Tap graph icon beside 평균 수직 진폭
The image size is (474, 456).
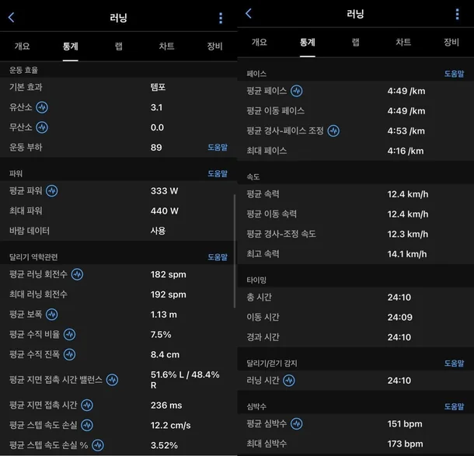(69, 354)
